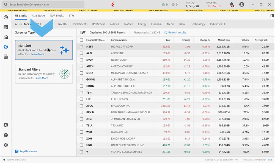Click the UNH ticker symbol

point(89,145)
